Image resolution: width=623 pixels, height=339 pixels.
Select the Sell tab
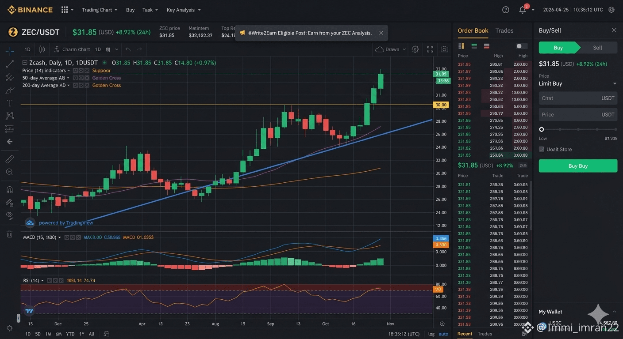click(598, 48)
